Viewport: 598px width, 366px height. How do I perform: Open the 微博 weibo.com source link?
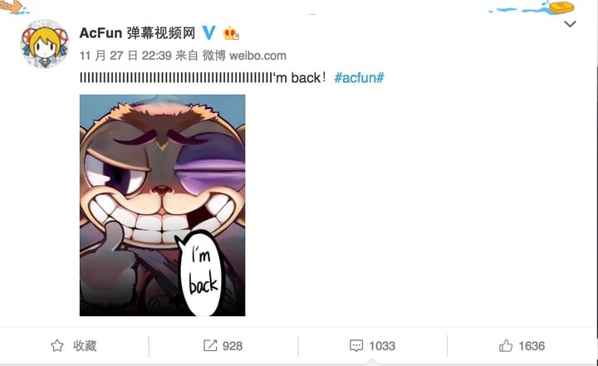coord(244,56)
